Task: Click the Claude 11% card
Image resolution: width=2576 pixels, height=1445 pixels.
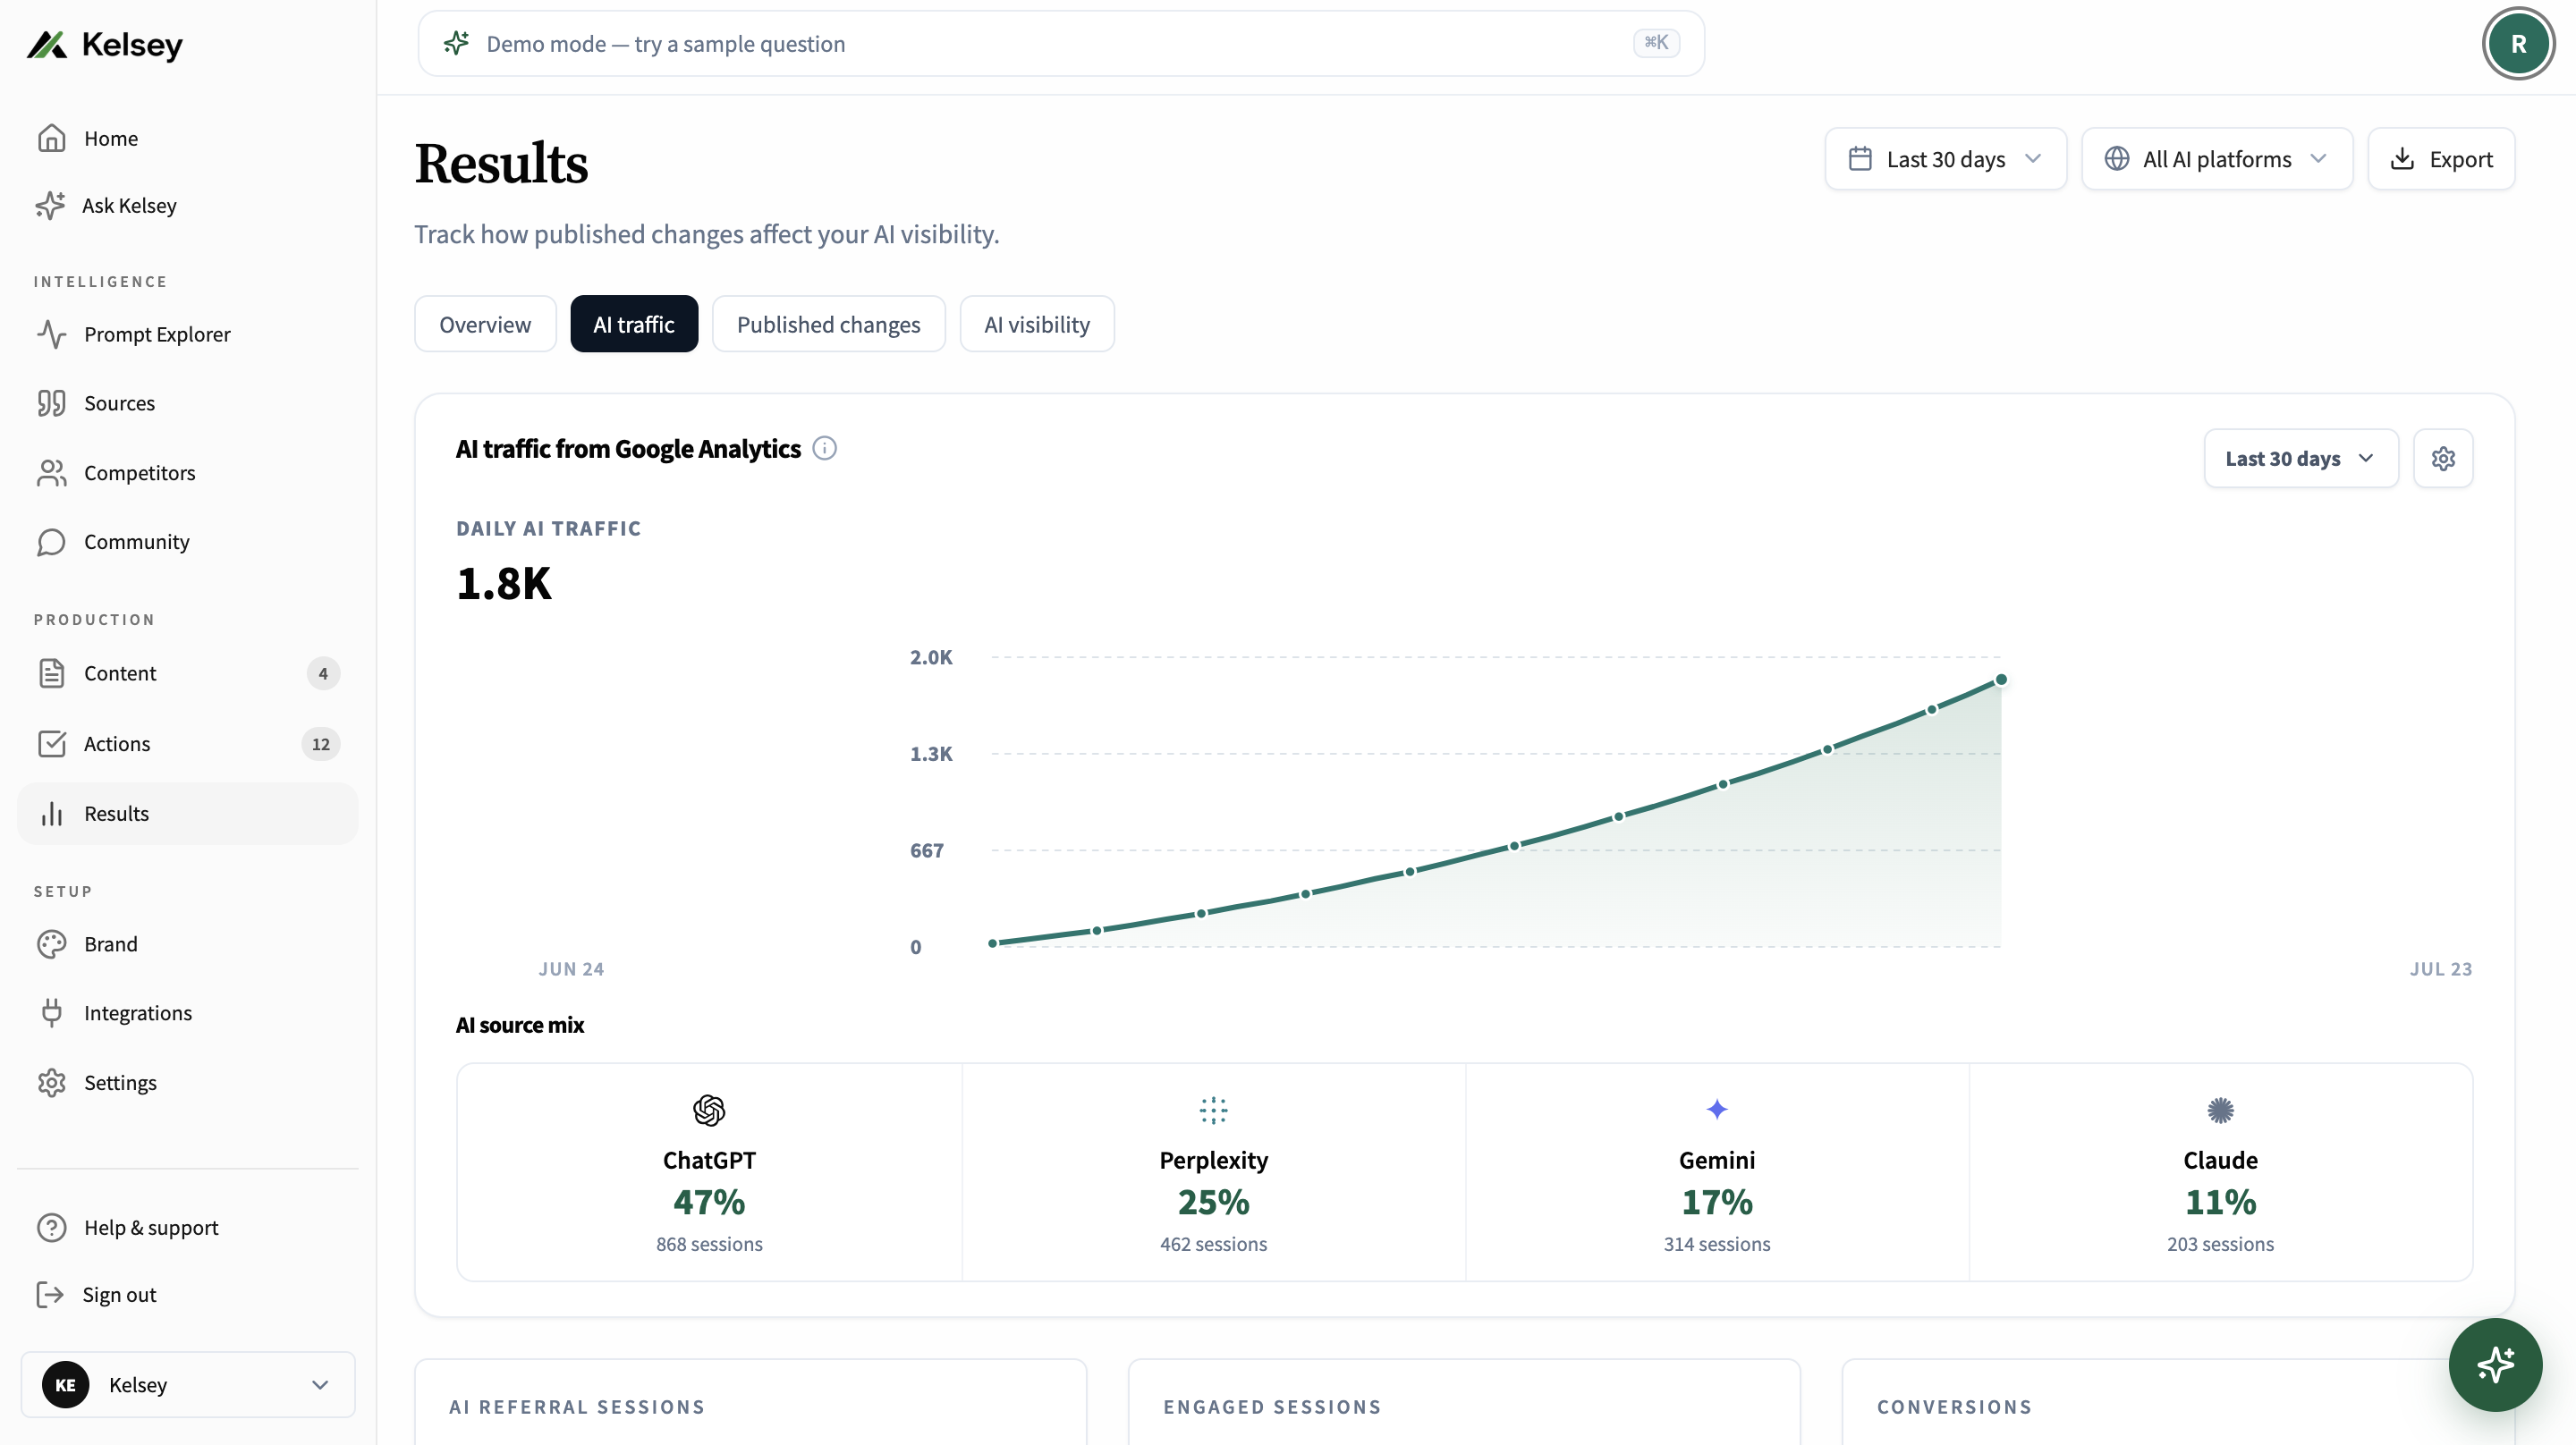Action: point(2220,1171)
